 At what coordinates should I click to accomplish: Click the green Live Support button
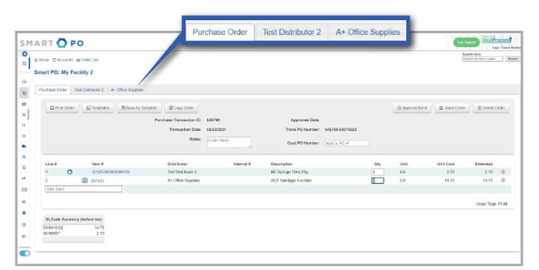click(466, 42)
